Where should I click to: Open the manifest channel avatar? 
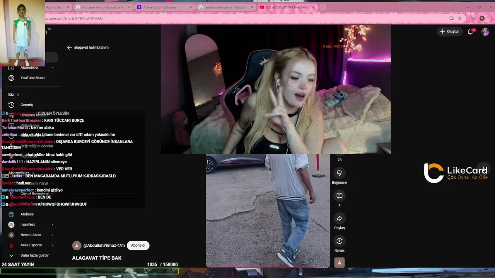pos(11,225)
